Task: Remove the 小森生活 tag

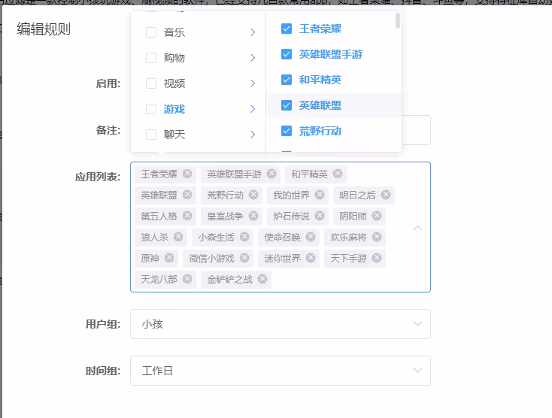Action: (x=244, y=237)
